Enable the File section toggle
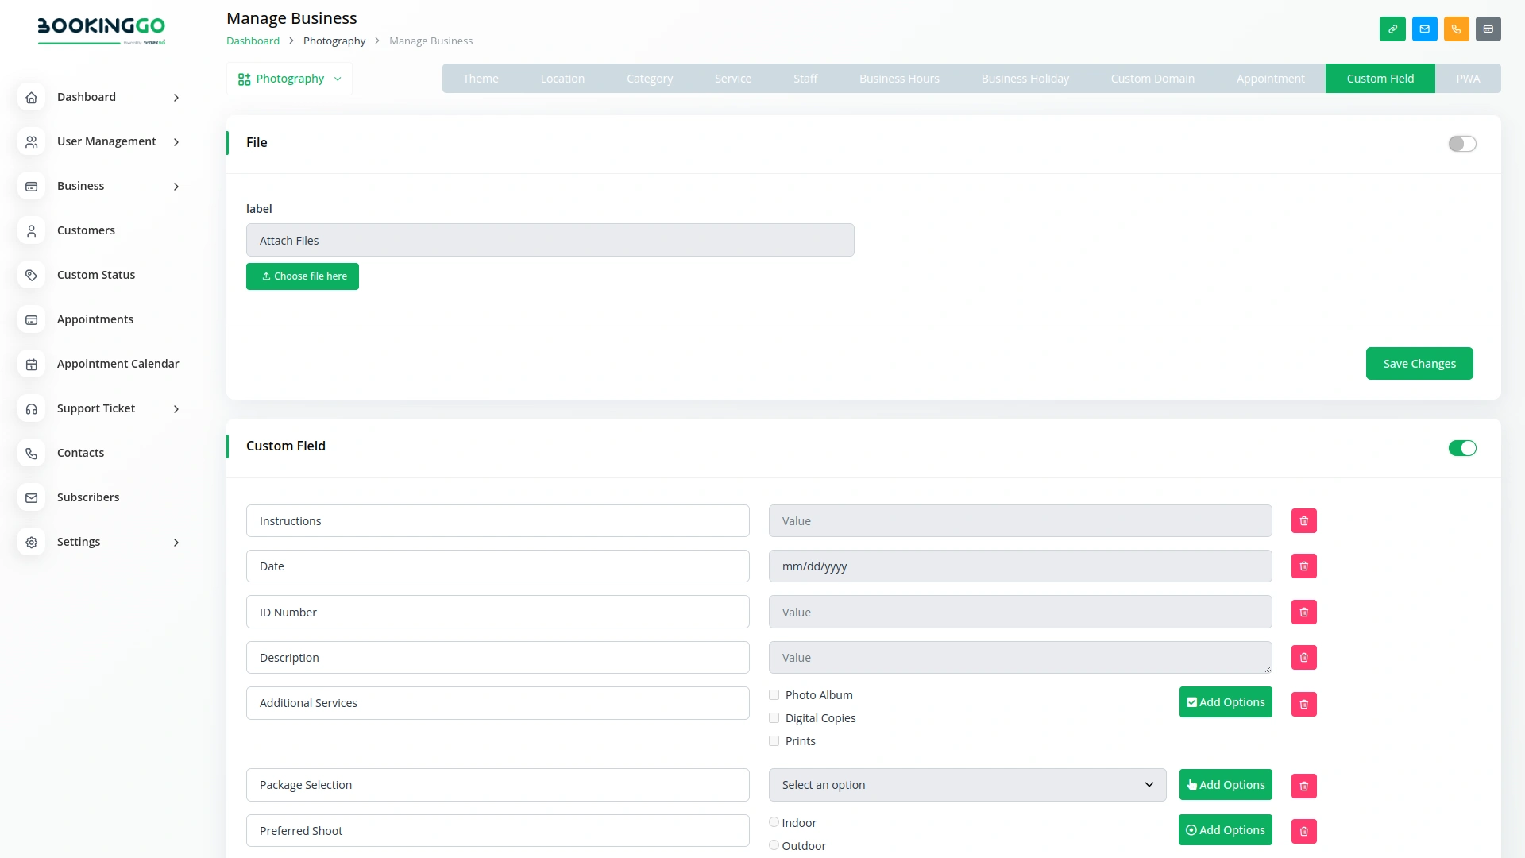Screen dimensions: 1525x858 click(1461, 144)
